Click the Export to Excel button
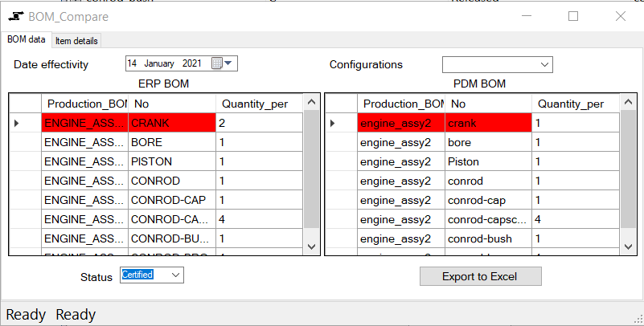644x326 pixels. pyautogui.click(x=480, y=276)
